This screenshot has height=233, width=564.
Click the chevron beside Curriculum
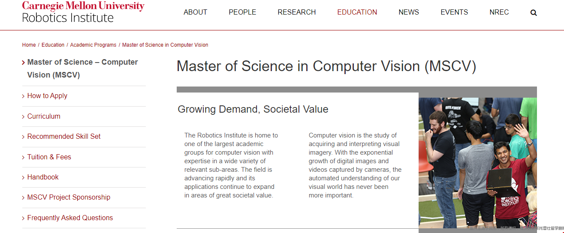pos(23,116)
